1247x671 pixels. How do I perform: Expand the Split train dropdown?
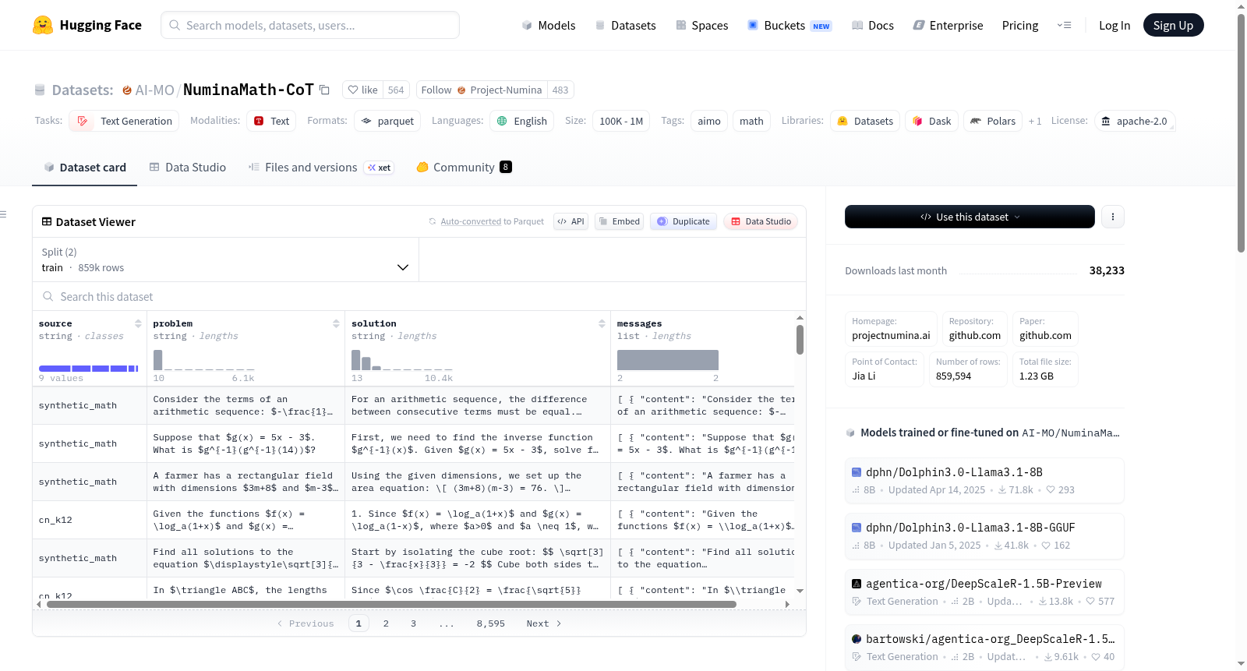(225, 260)
